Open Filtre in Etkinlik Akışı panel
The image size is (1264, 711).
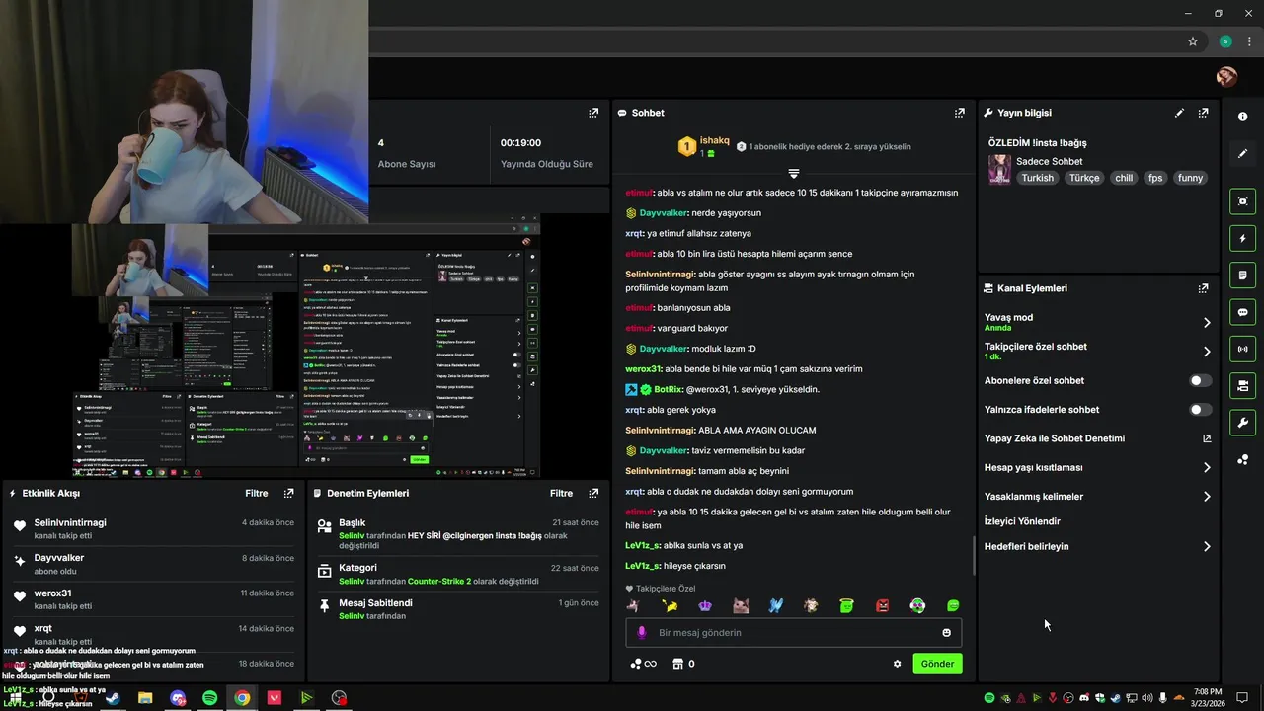(x=257, y=493)
